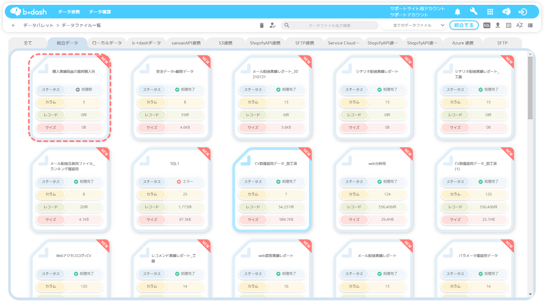Open the SQL editor icon
This screenshot has height=306, width=544.
point(487,25)
